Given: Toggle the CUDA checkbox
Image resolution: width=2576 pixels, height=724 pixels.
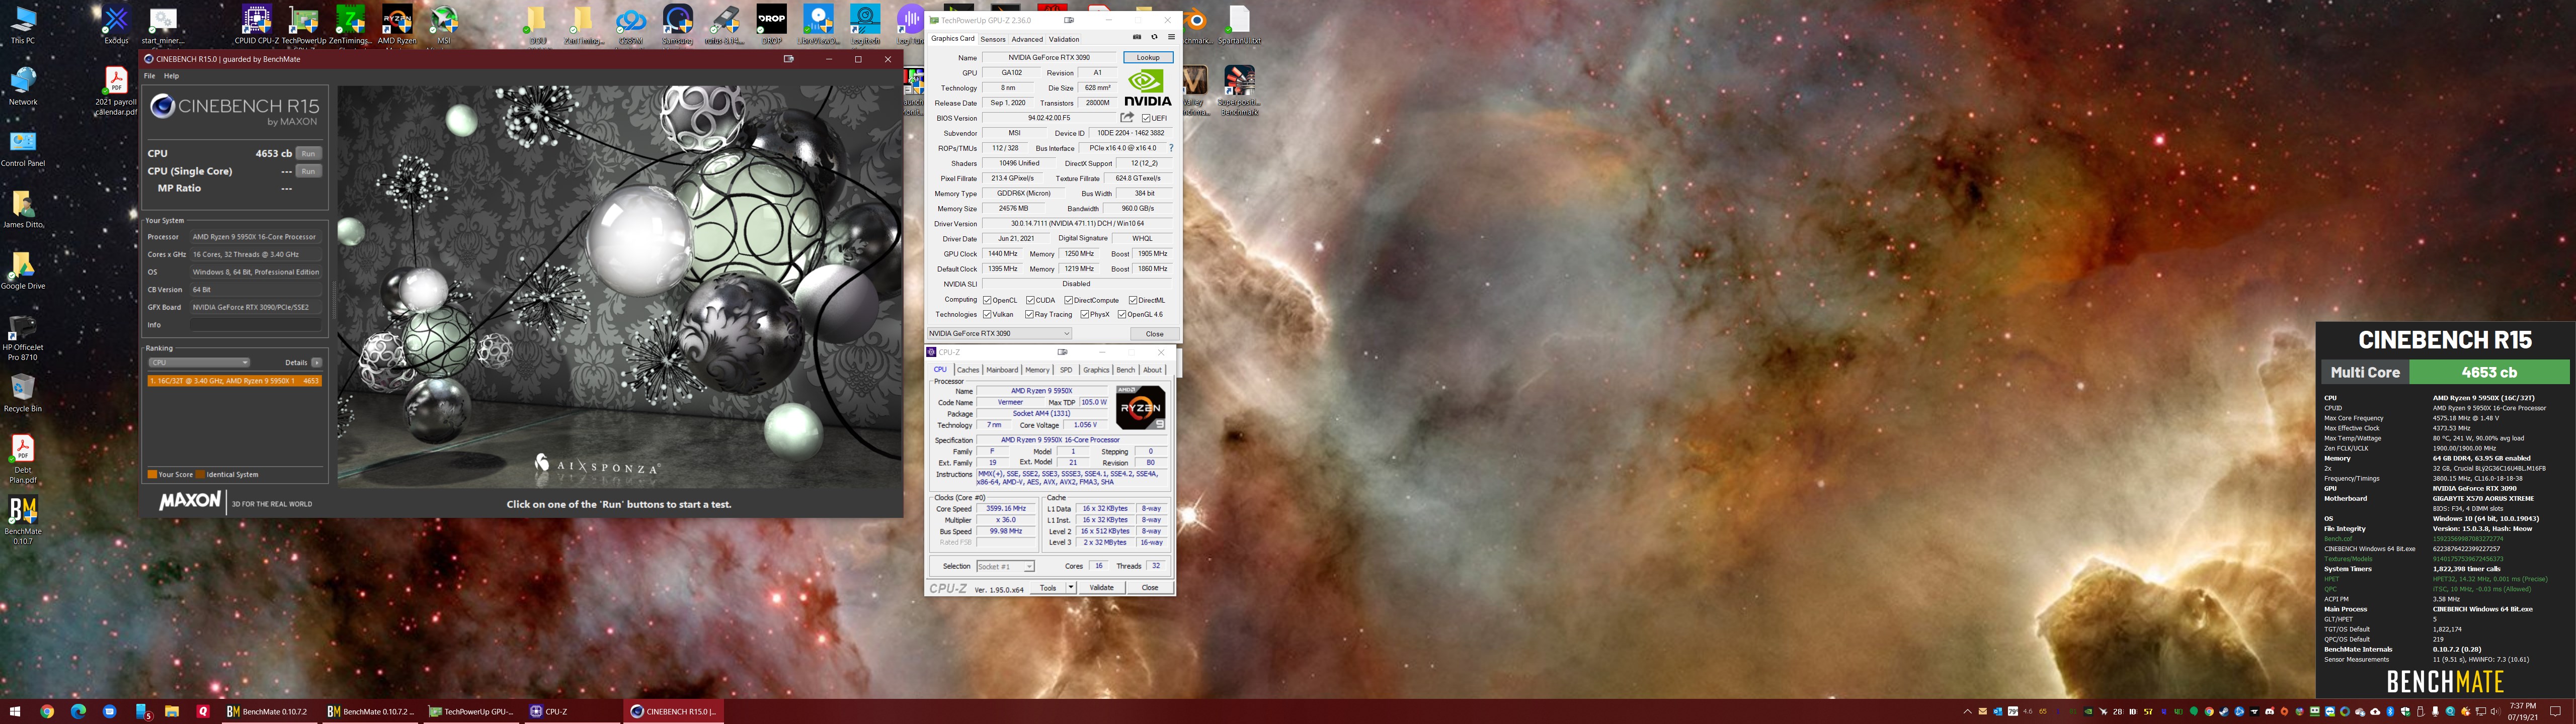Looking at the screenshot, I should pyautogui.click(x=1030, y=300).
